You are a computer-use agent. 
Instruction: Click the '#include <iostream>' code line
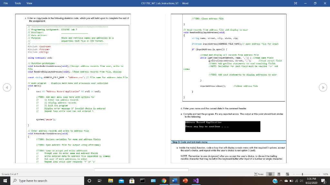[x=39, y=46]
